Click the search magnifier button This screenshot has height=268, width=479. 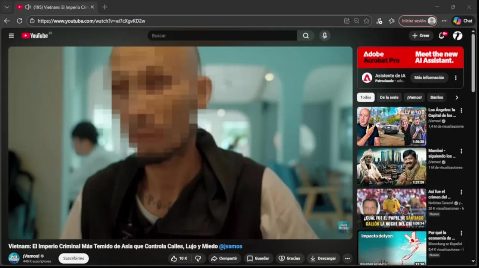point(306,36)
